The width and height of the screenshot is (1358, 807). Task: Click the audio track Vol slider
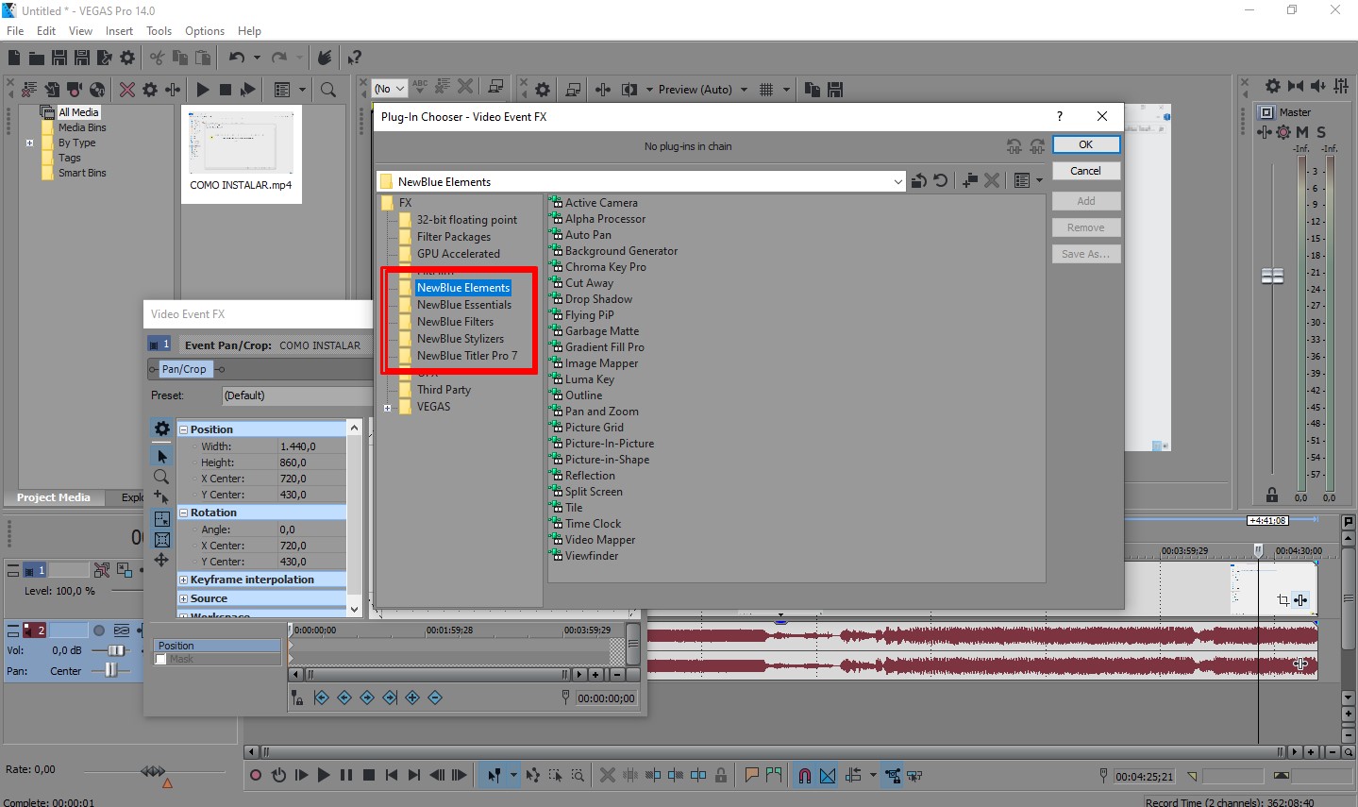pos(117,650)
